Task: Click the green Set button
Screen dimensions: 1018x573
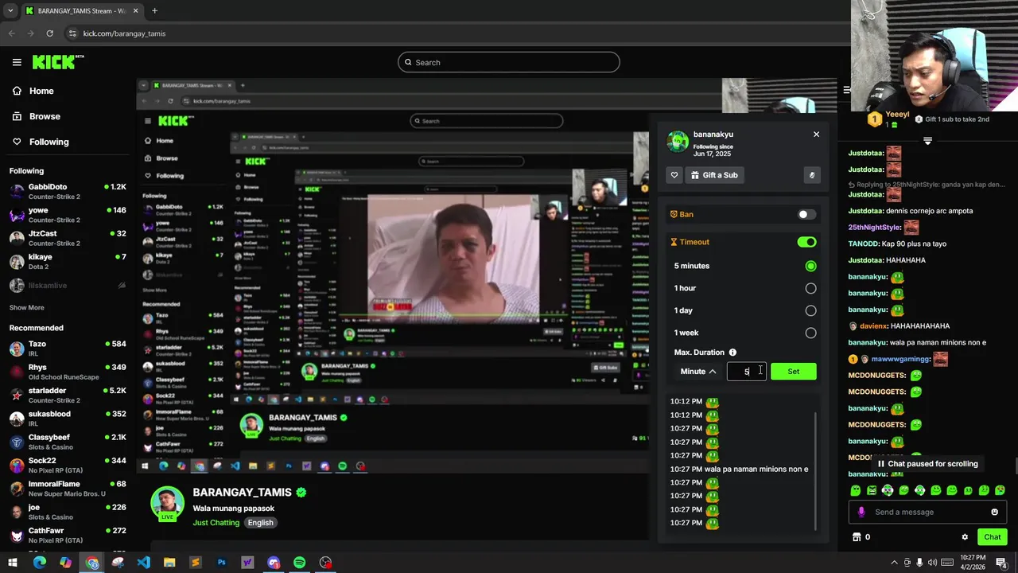Action: click(x=793, y=372)
